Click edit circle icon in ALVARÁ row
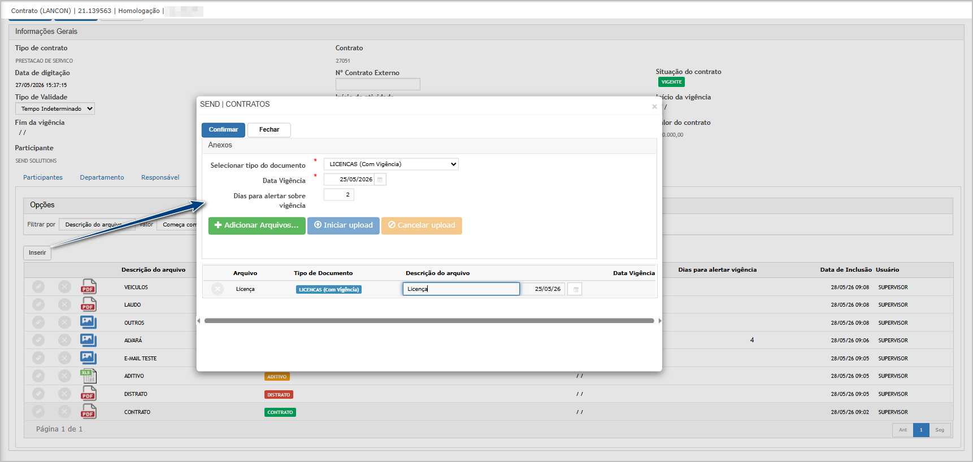Image resolution: width=973 pixels, height=462 pixels. pyautogui.click(x=38, y=340)
